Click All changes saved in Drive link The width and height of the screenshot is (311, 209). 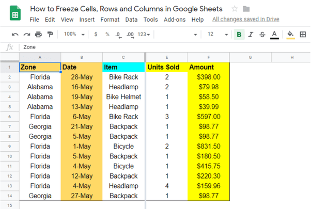246,19
